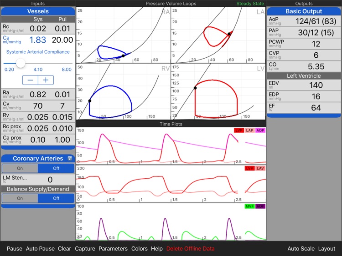This screenshot has height=256, width=342.
Task: Select Balance Supply/Demand Off segment
Action: pos(56,198)
